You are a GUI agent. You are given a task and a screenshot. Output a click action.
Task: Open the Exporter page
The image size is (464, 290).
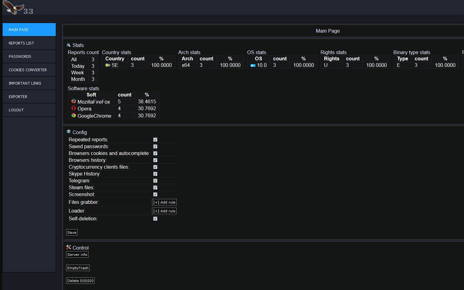29,97
